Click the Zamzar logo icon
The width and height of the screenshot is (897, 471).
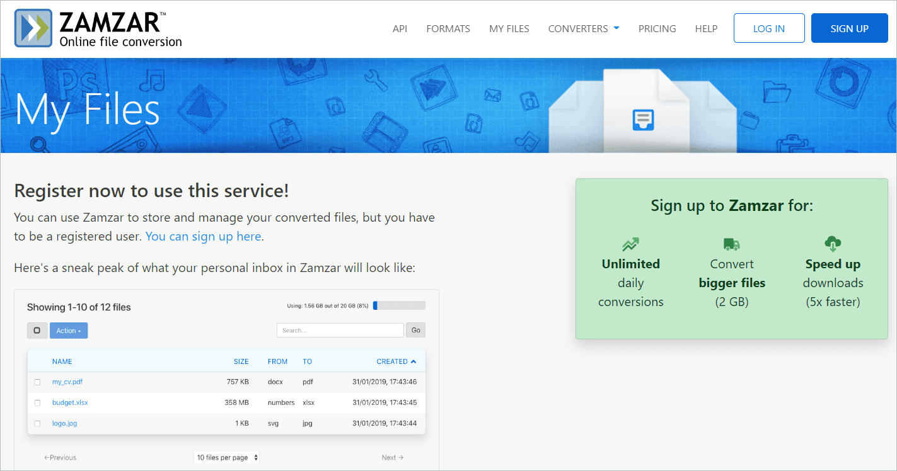pos(33,29)
